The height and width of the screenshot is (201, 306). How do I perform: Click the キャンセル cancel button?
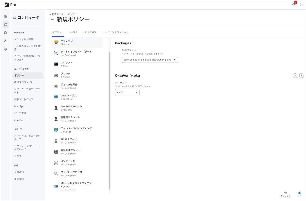coord(285,194)
